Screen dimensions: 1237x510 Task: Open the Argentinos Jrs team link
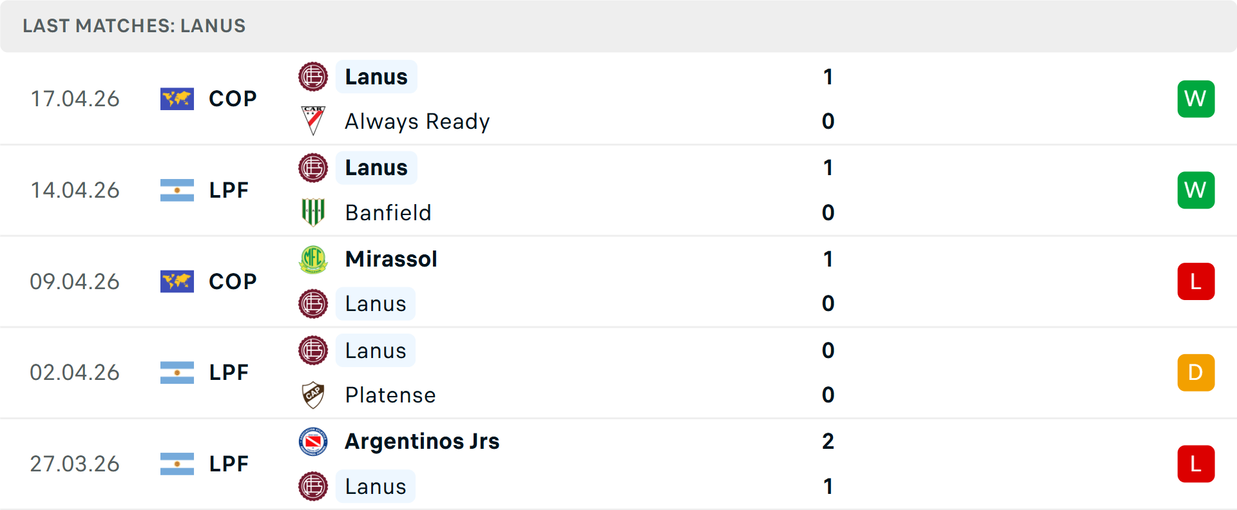click(x=422, y=442)
